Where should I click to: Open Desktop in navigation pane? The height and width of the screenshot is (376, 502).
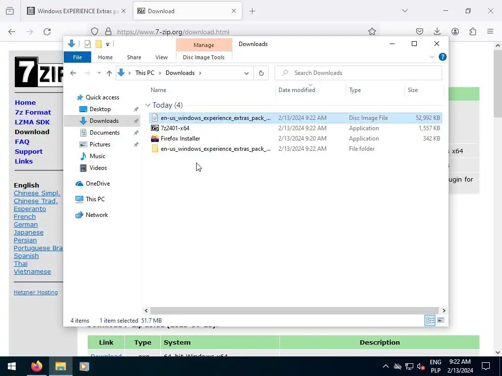[x=100, y=109]
